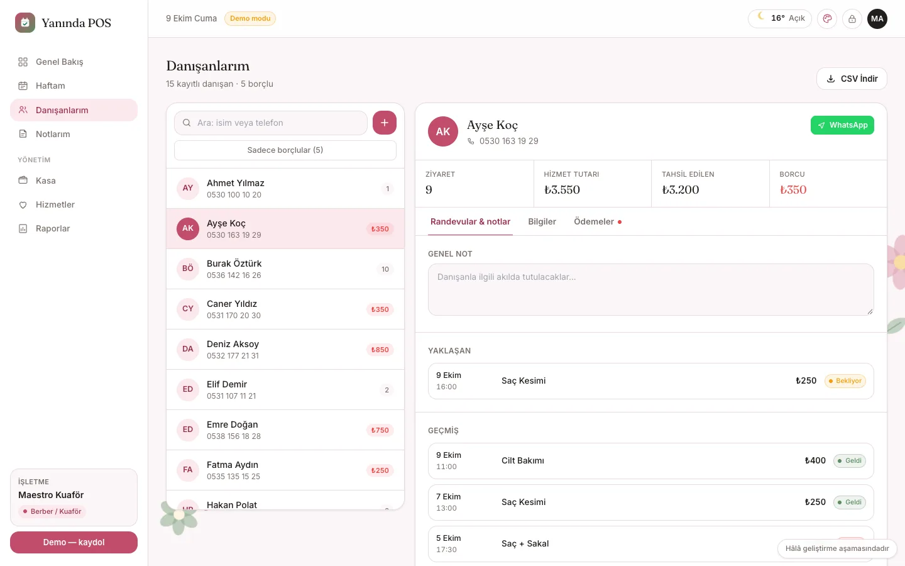Open Notlarım from the sidebar
This screenshot has width=905, height=566.
pos(74,134)
